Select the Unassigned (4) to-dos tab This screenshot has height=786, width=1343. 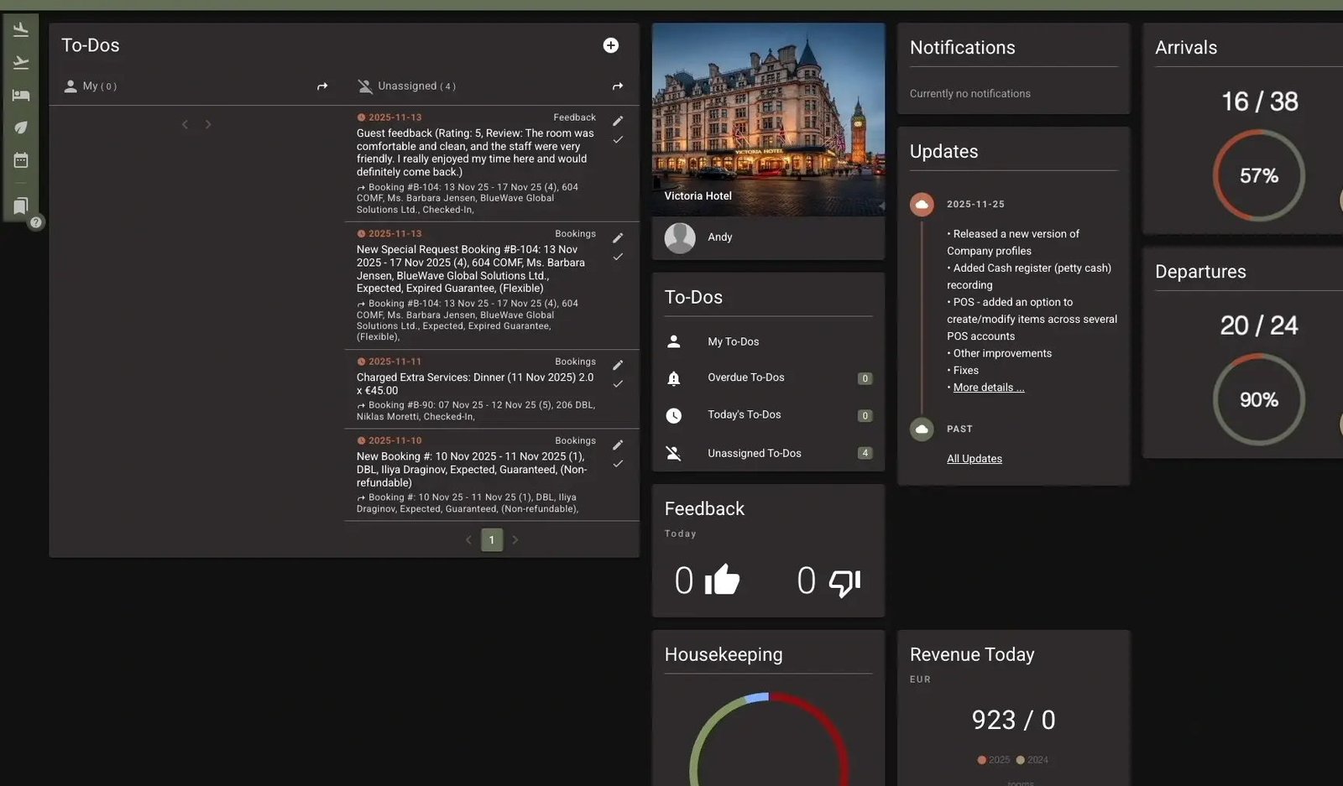(407, 86)
